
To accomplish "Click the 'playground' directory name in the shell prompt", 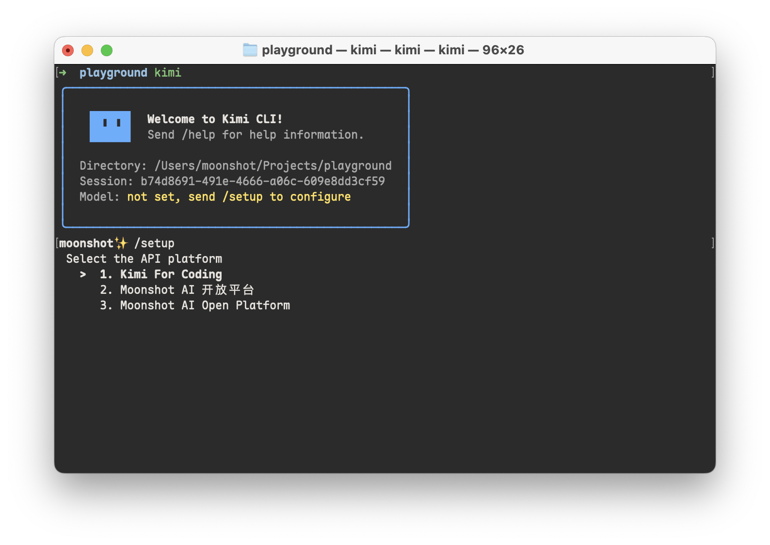I will click(x=113, y=73).
